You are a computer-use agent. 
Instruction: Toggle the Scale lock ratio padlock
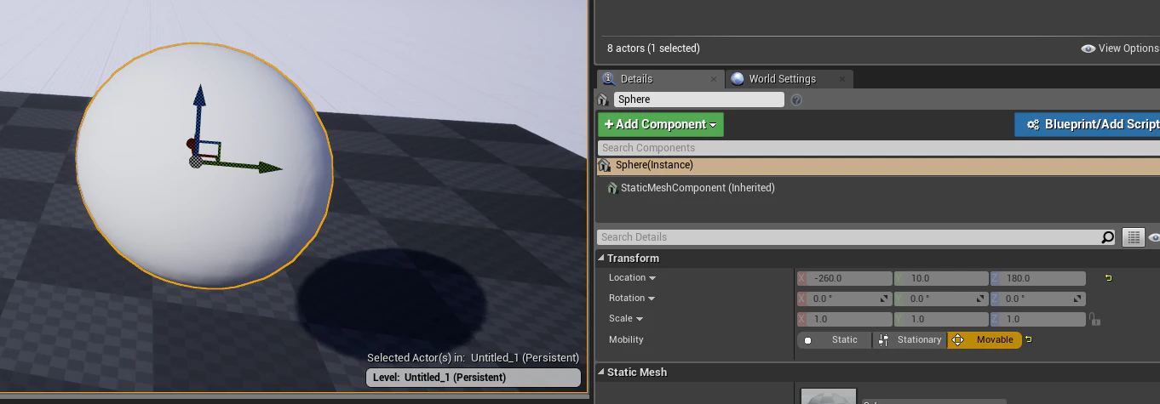coord(1094,319)
